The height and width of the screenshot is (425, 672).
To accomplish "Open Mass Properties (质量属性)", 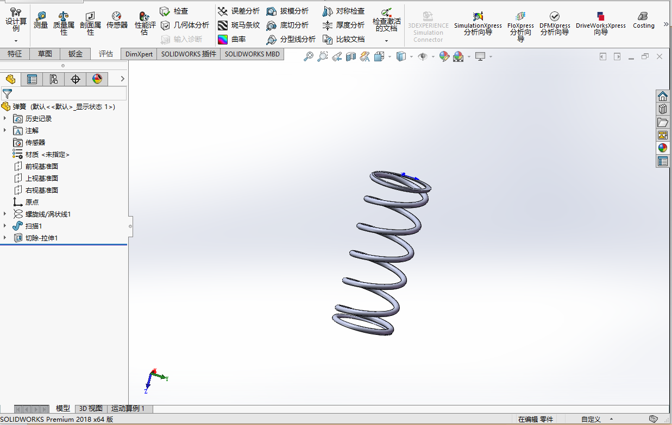I will coord(64,23).
